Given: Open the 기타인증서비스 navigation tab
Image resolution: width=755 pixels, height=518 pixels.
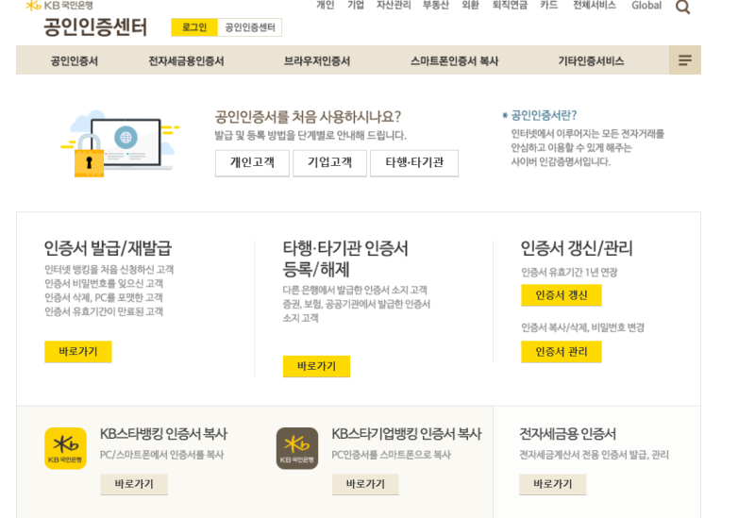Looking at the screenshot, I should coord(591,61).
